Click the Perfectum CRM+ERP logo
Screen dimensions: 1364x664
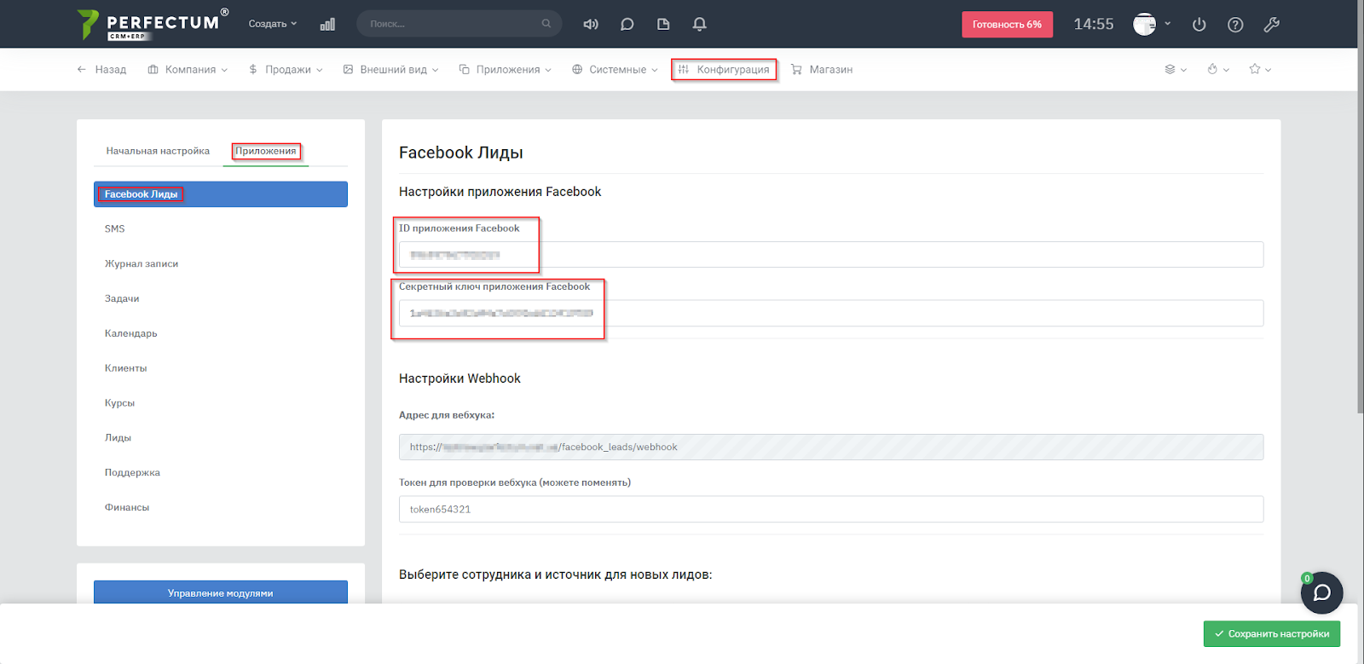click(x=153, y=24)
